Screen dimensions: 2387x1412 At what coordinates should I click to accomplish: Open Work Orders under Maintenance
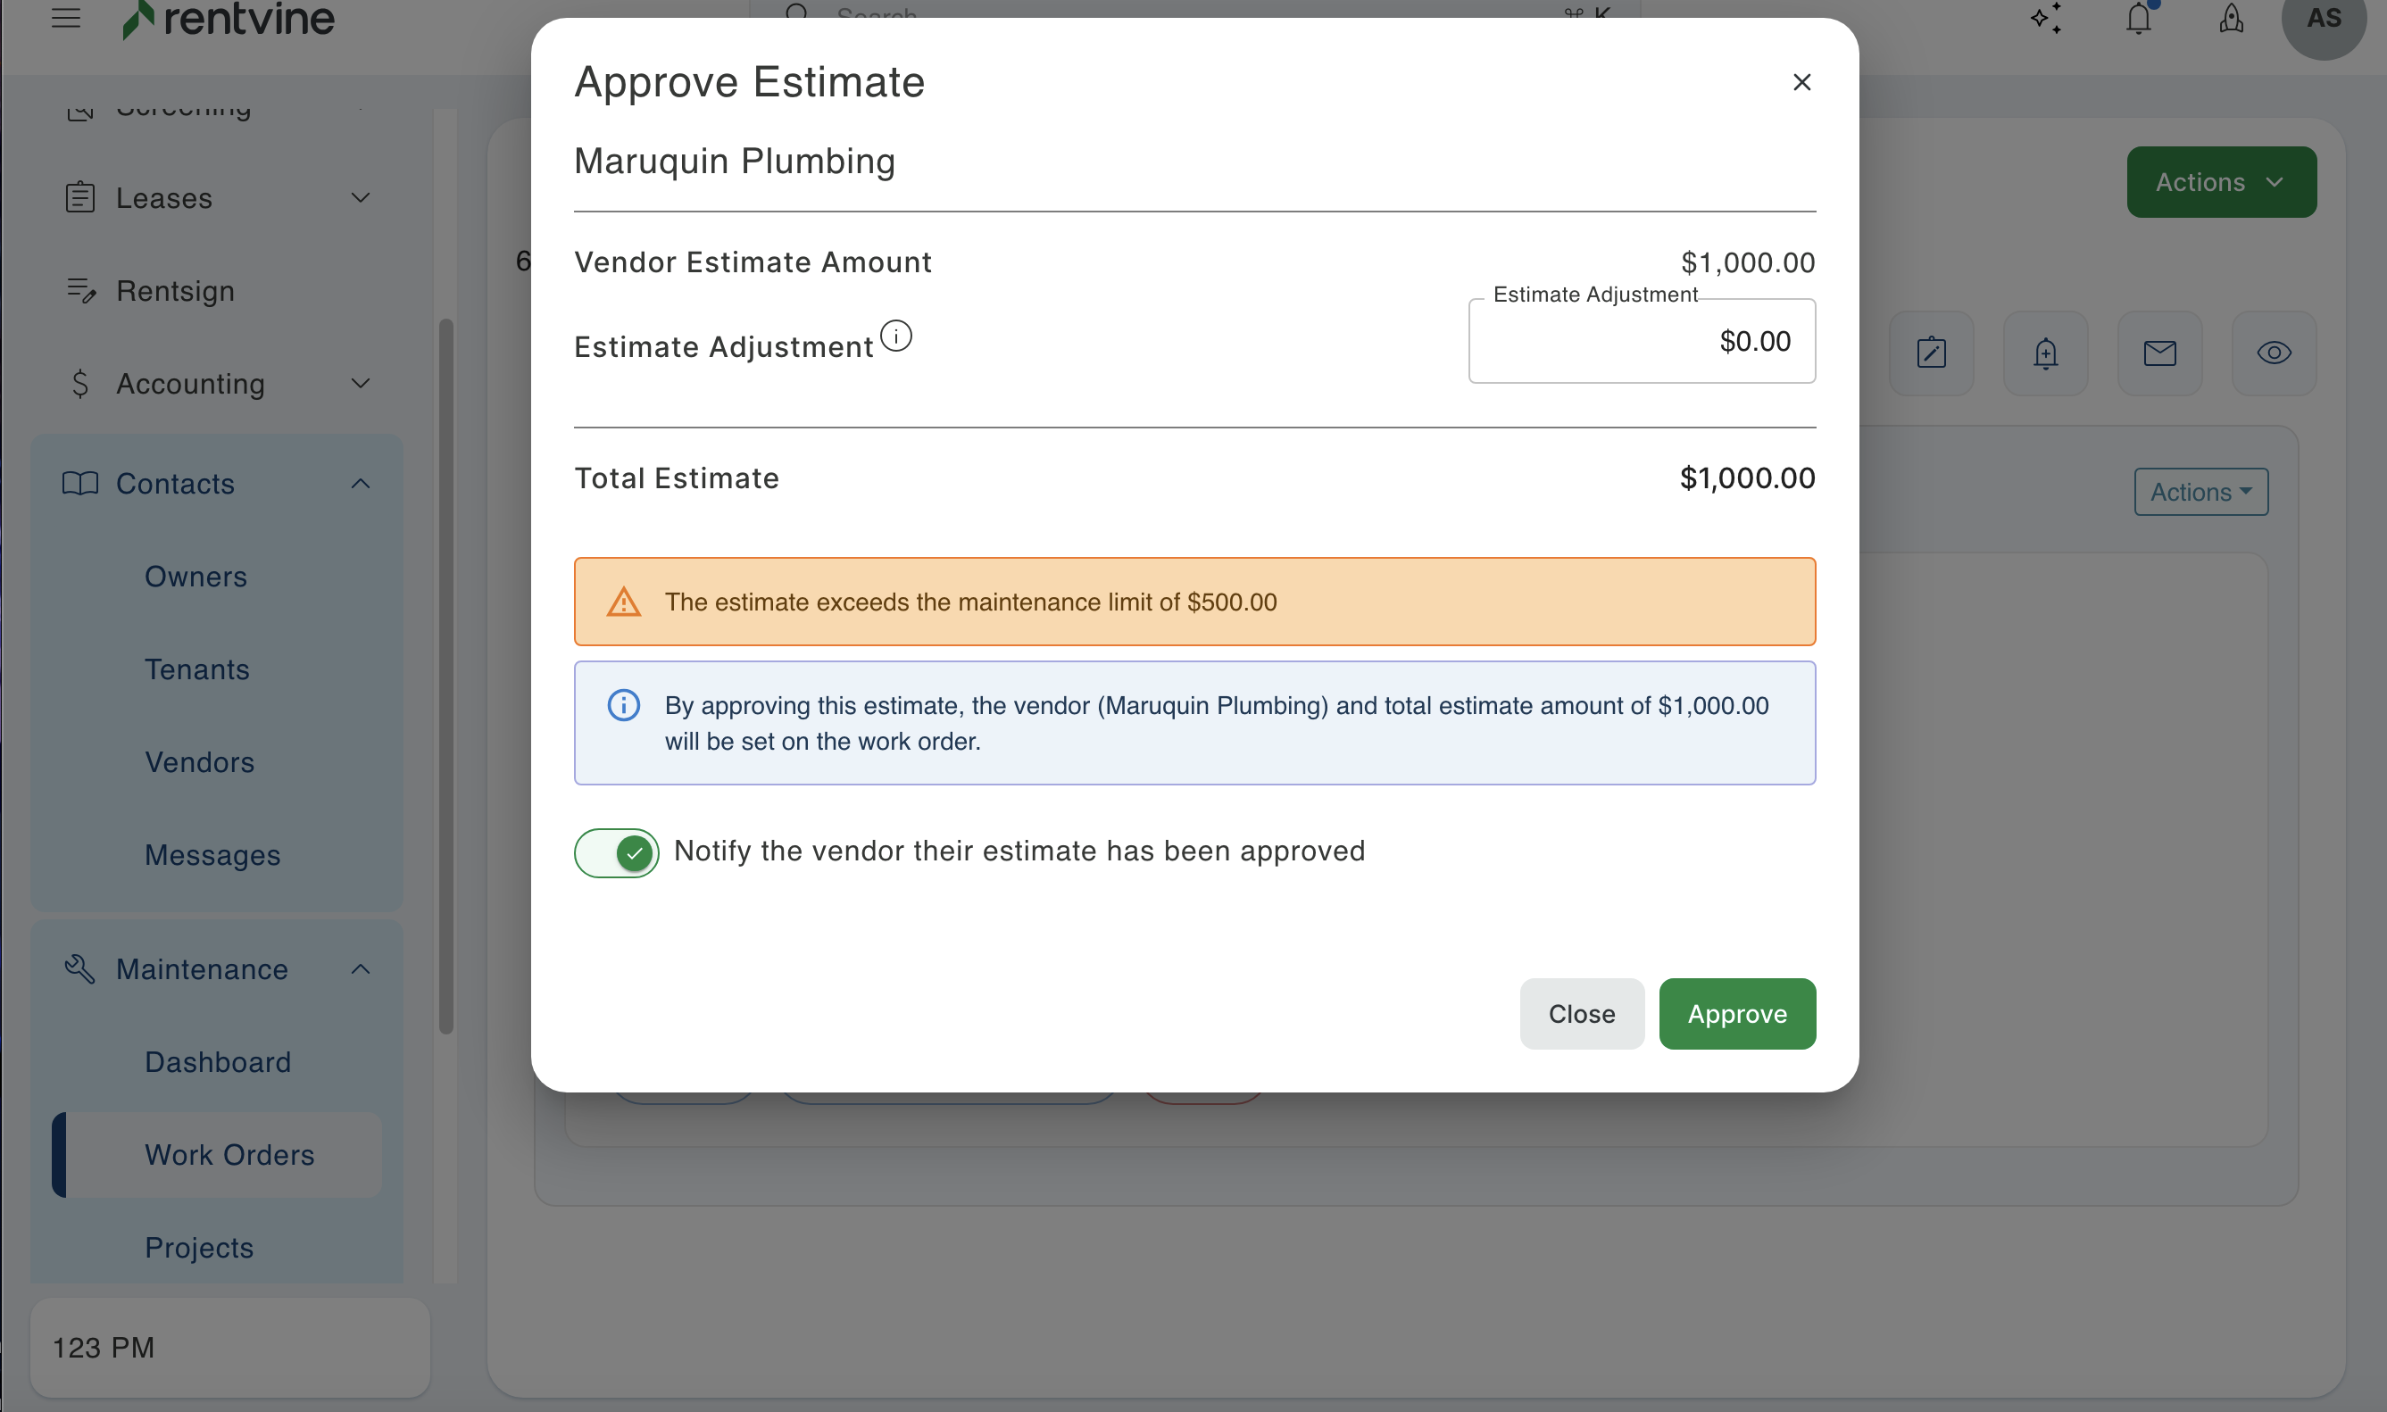pos(229,1154)
